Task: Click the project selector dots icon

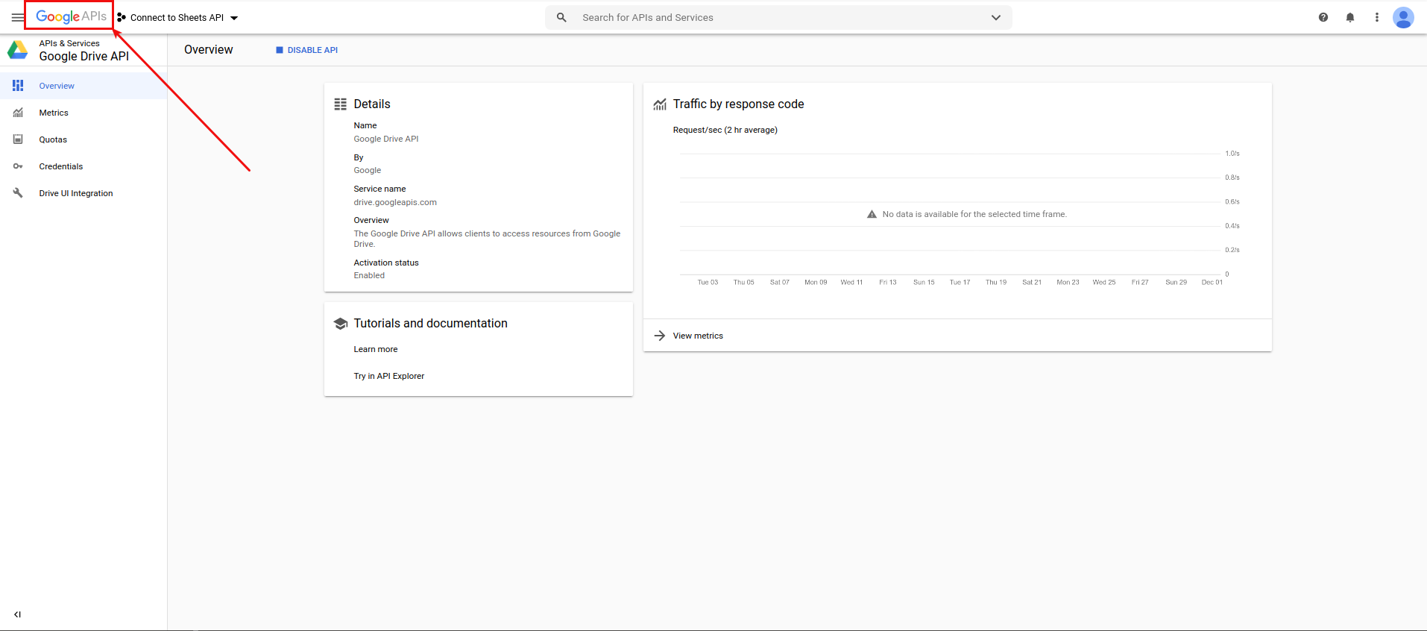Action: [x=121, y=17]
